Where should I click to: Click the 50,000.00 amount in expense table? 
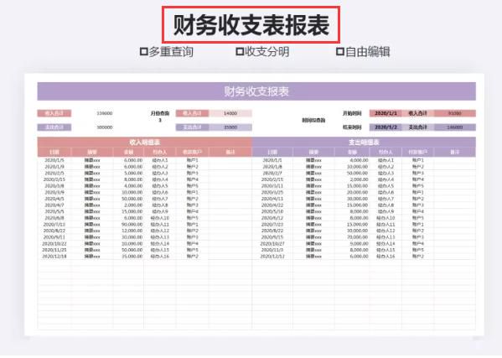click(357, 174)
